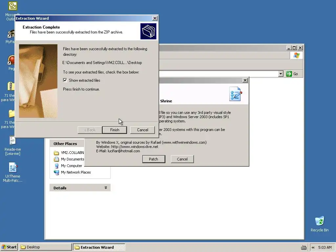Image resolution: width=336 pixels, height=252 pixels.
Task: Click the Go button in Explorer
Action: (292, 74)
